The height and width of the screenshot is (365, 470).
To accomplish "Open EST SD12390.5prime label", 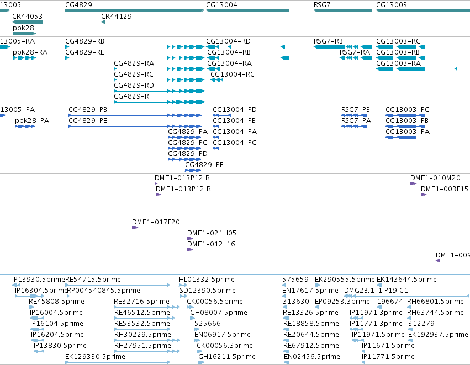I will 208,291.
